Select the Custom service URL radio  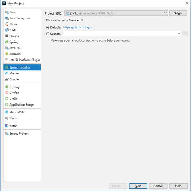[x=48, y=34]
